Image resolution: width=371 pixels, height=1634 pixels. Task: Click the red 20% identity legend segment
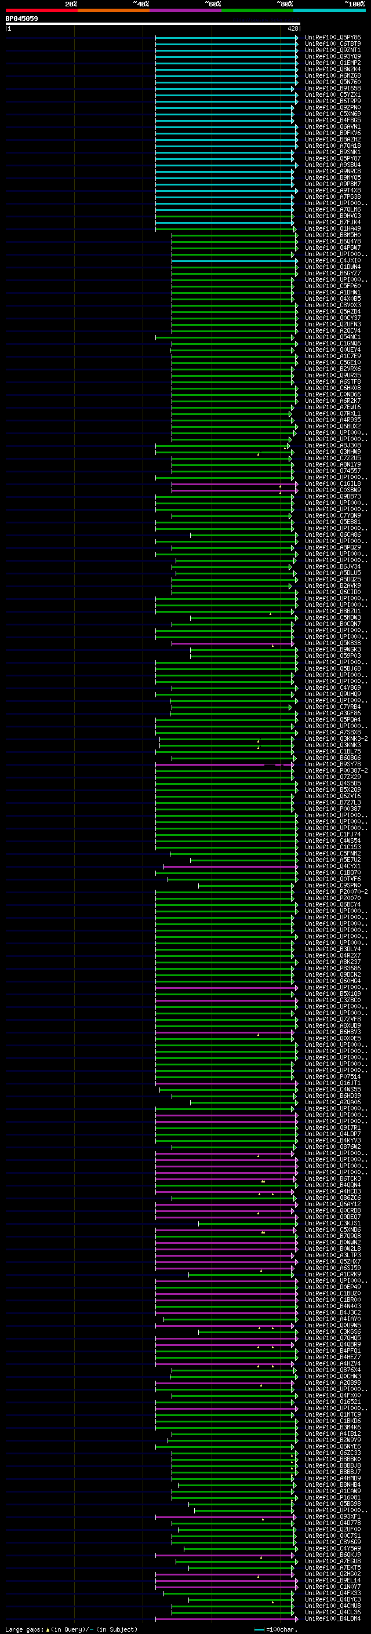[41, 10]
